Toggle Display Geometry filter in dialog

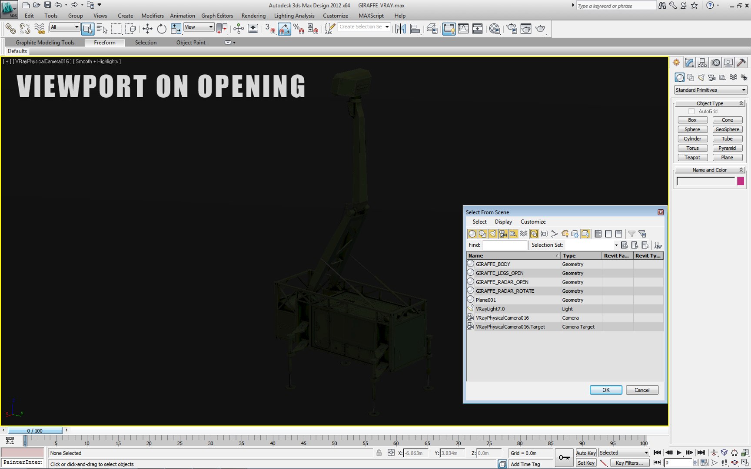click(x=472, y=234)
